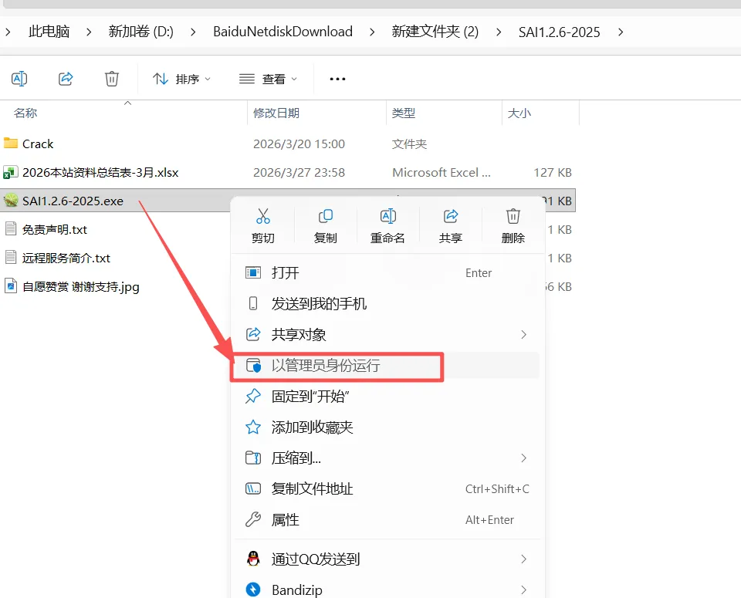Open 属性 (properties) from the context menu
Screen dimensions: 741x598
[x=387, y=520]
